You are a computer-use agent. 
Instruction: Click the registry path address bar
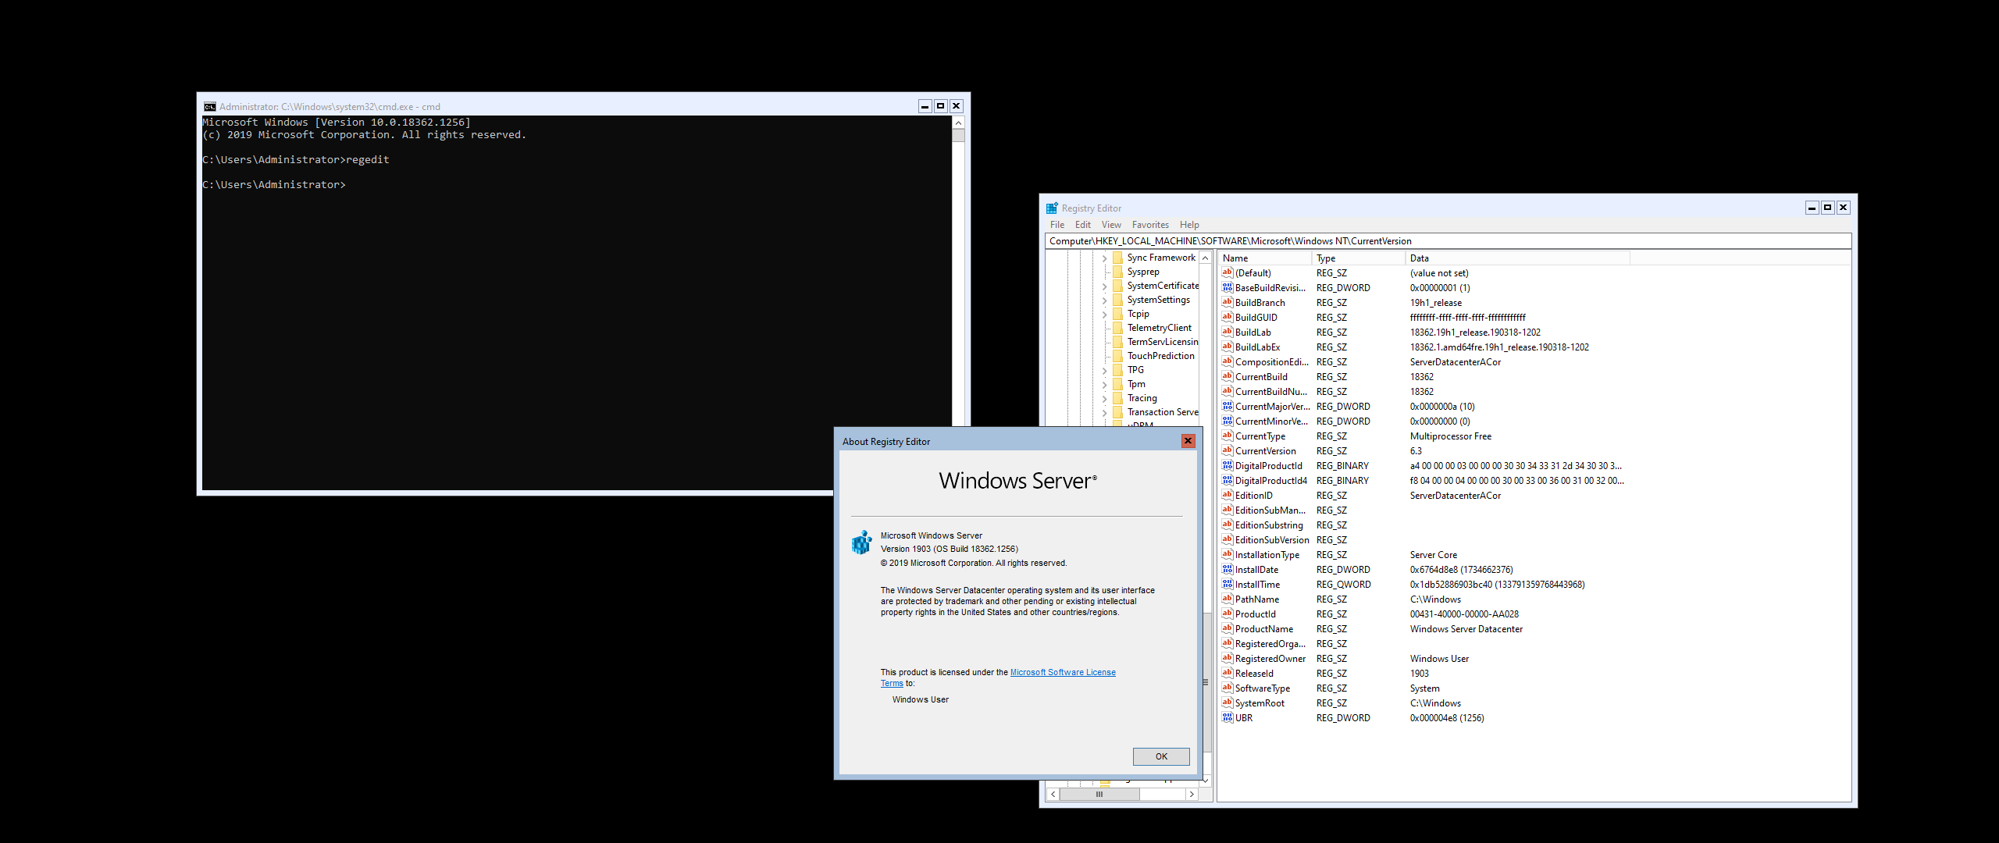coord(1448,241)
